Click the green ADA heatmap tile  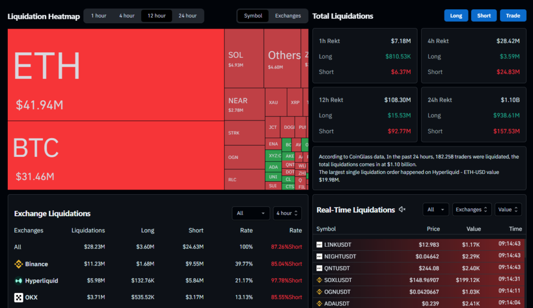tap(273, 167)
